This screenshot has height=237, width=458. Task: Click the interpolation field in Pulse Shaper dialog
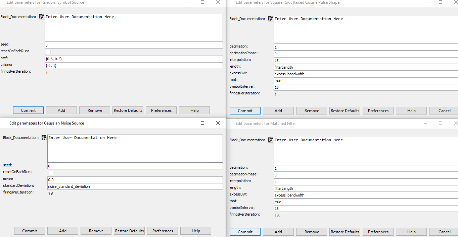click(x=365, y=61)
